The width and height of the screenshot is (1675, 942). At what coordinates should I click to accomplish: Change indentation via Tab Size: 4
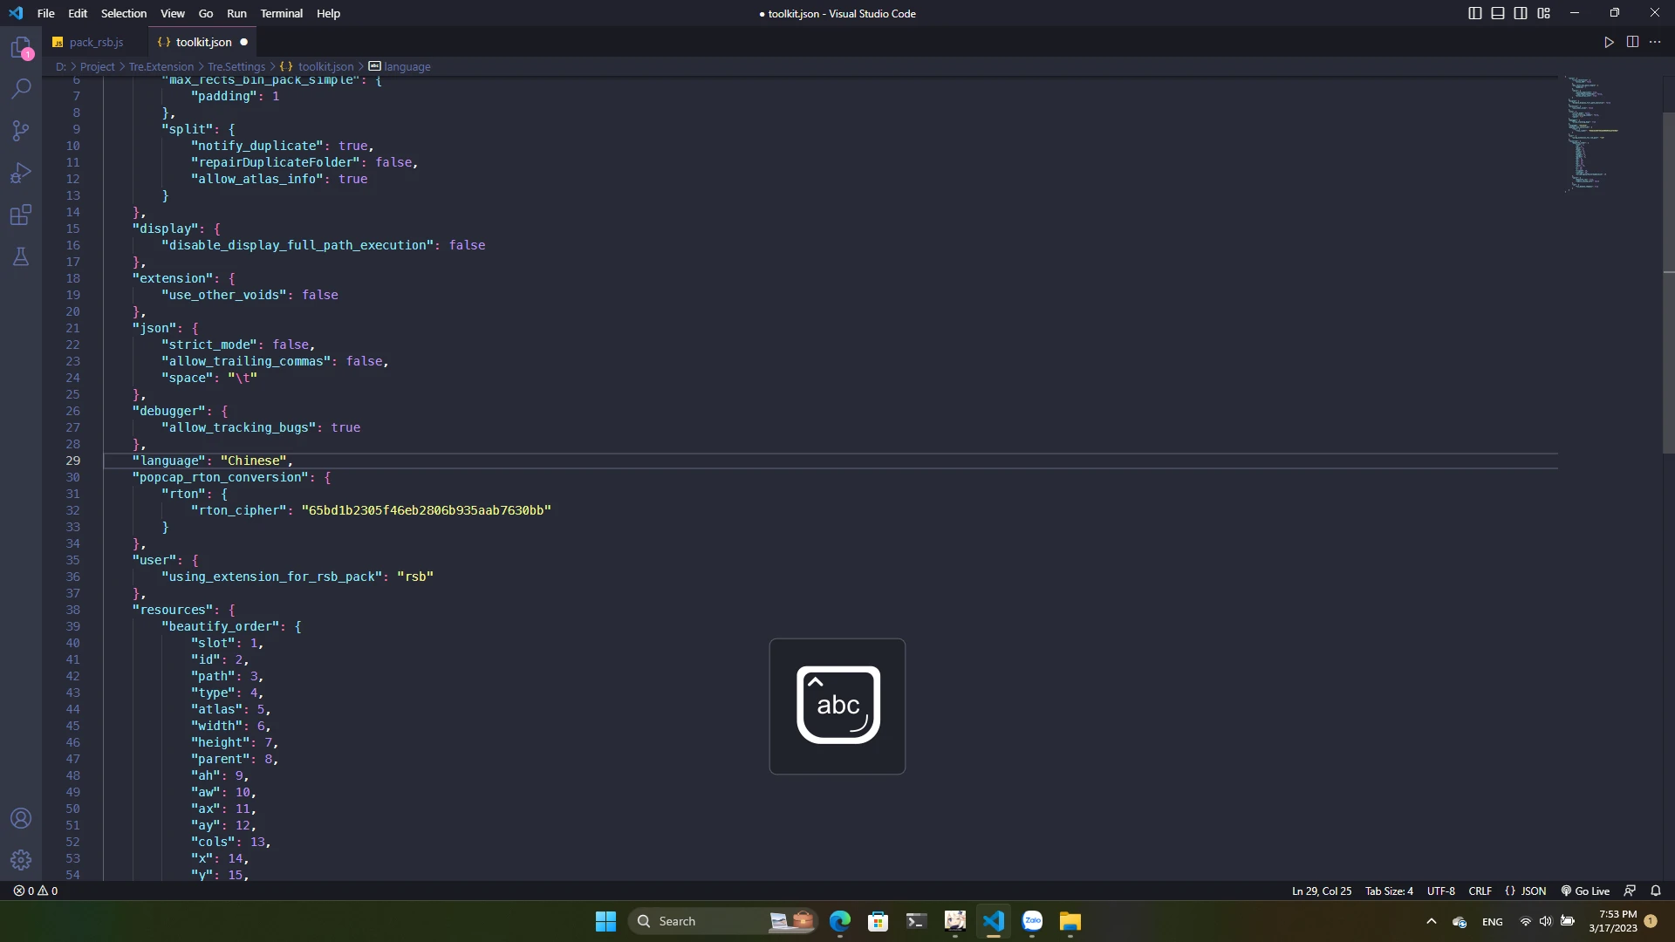click(1389, 891)
